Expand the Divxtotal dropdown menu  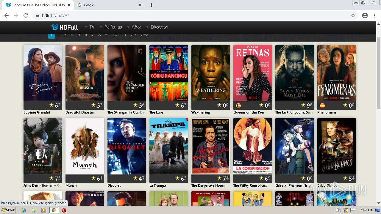coord(157,27)
